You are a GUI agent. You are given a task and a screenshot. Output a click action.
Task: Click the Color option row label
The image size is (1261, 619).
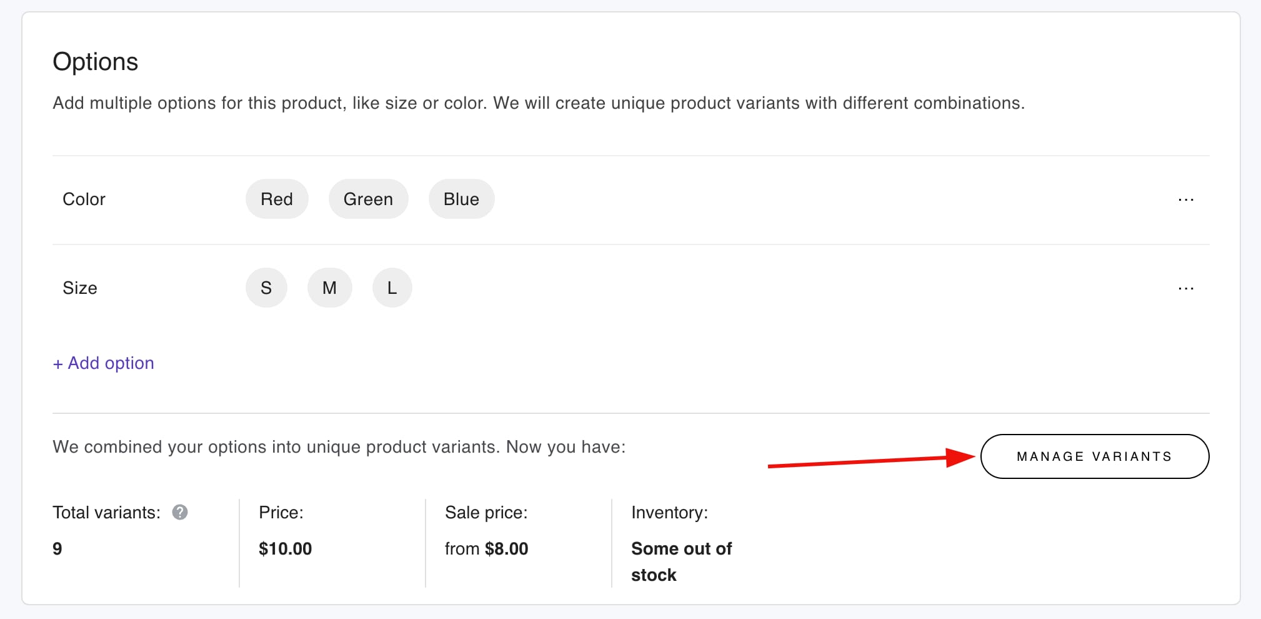(84, 199)
